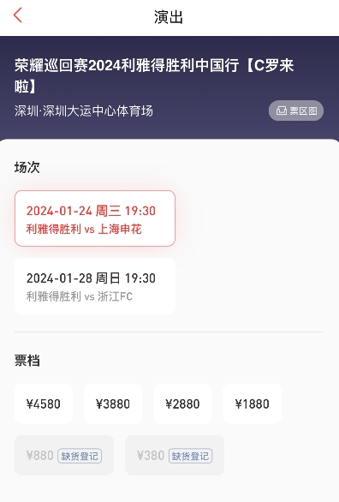Click the 场次 section heading
339x502 pixels.
click(27, 167)
